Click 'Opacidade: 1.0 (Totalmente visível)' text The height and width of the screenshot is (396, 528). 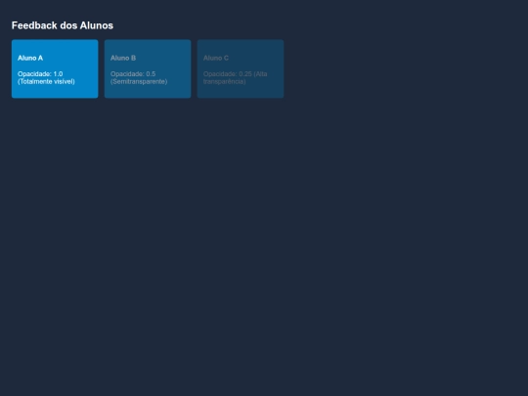pyautogui.click(x=46, y=78)
